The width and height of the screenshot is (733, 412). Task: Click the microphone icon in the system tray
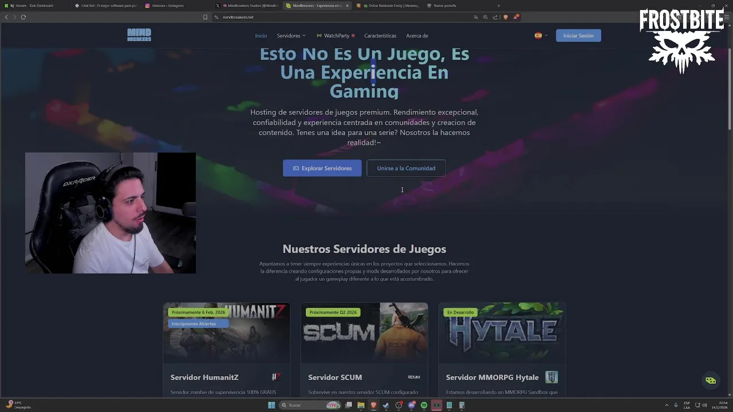click(x=676, y=405)
